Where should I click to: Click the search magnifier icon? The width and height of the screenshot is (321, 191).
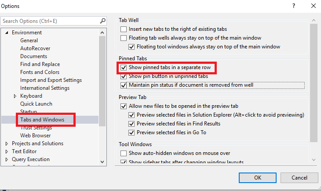pos(102,21)
